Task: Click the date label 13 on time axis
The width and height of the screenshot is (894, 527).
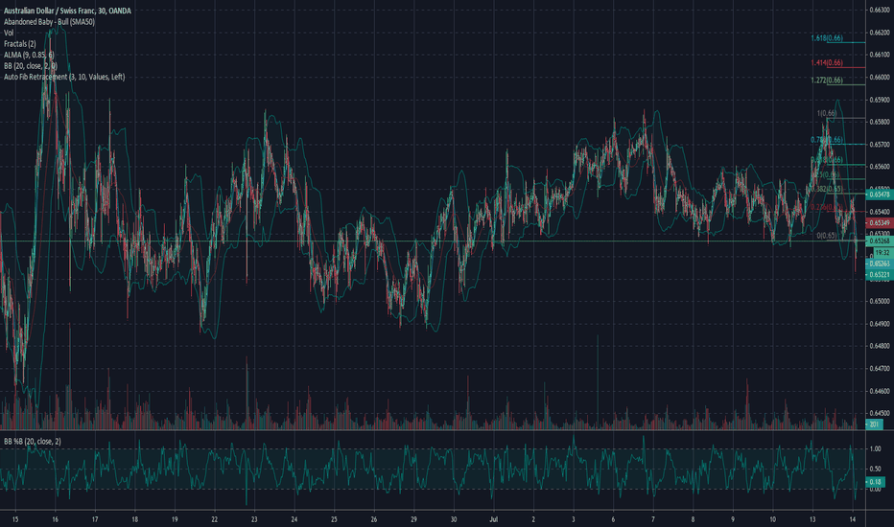Action: (812, 519)
